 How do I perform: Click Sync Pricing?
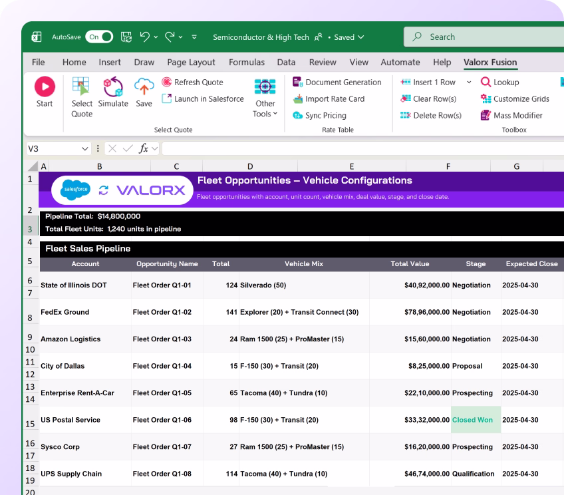pyautogui.click(x=319, y=115)
